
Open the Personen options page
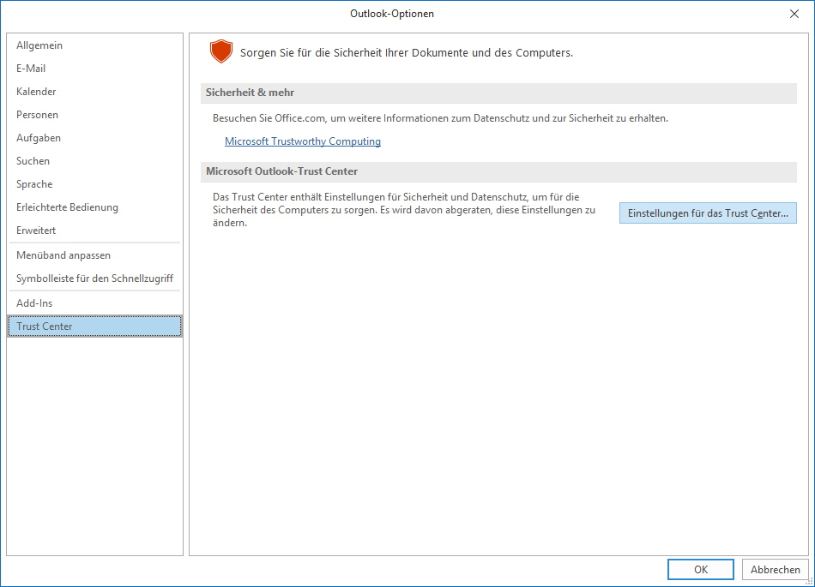37,115
